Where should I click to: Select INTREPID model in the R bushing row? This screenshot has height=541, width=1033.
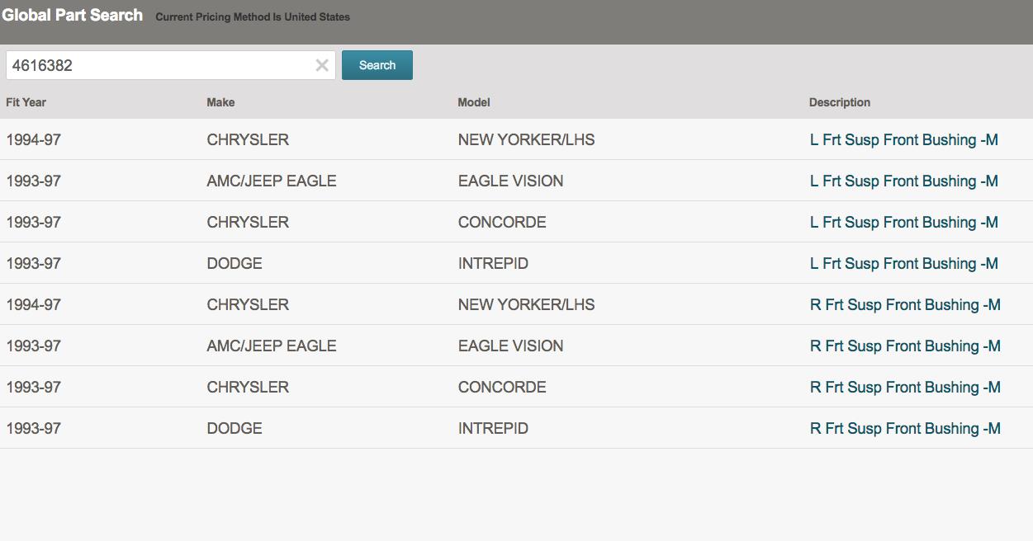[493, 429]
